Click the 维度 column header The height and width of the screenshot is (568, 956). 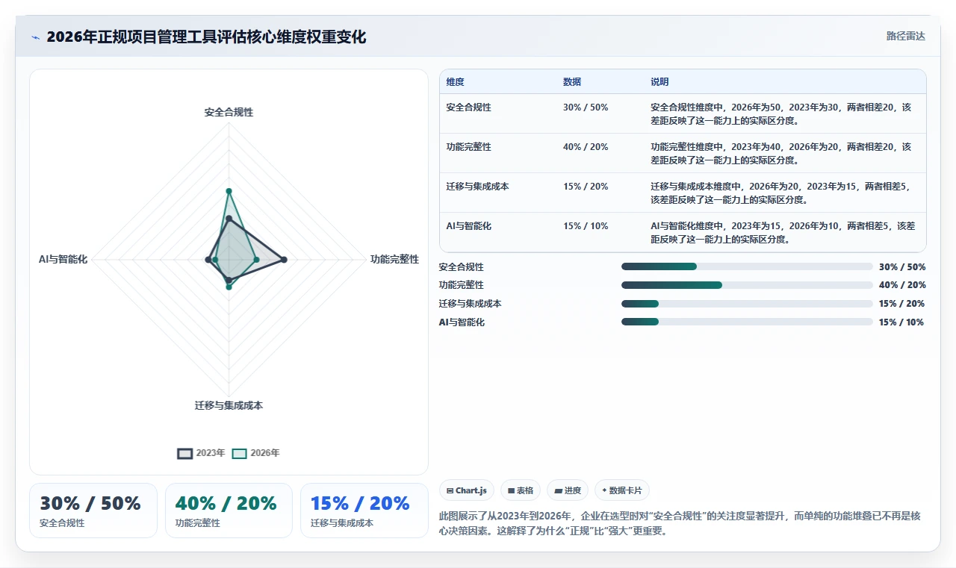456,82
